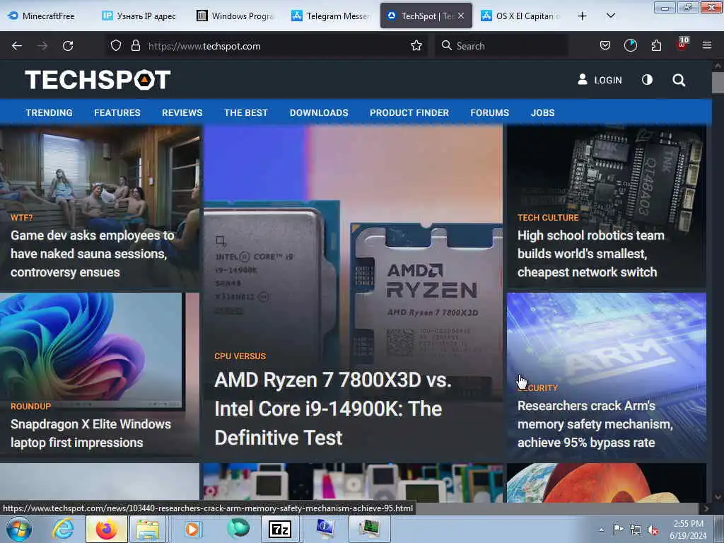
Task: Open system information monitor taskbar icon
Action: pyautogui.click(x=325, y=529)
